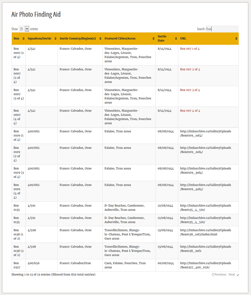The height and width of the screenshot is (295, 251).
Task: Click 4/598 cell in Box 0138 (2 of 2) row
Action: click(x=42, y=251)
